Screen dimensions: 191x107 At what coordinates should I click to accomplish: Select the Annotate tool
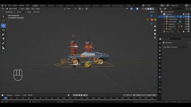(3, 43)
